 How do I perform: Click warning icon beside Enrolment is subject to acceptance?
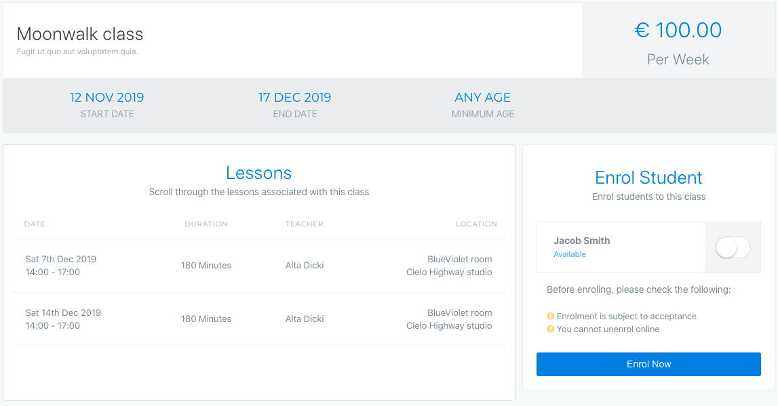coord(550,317)
